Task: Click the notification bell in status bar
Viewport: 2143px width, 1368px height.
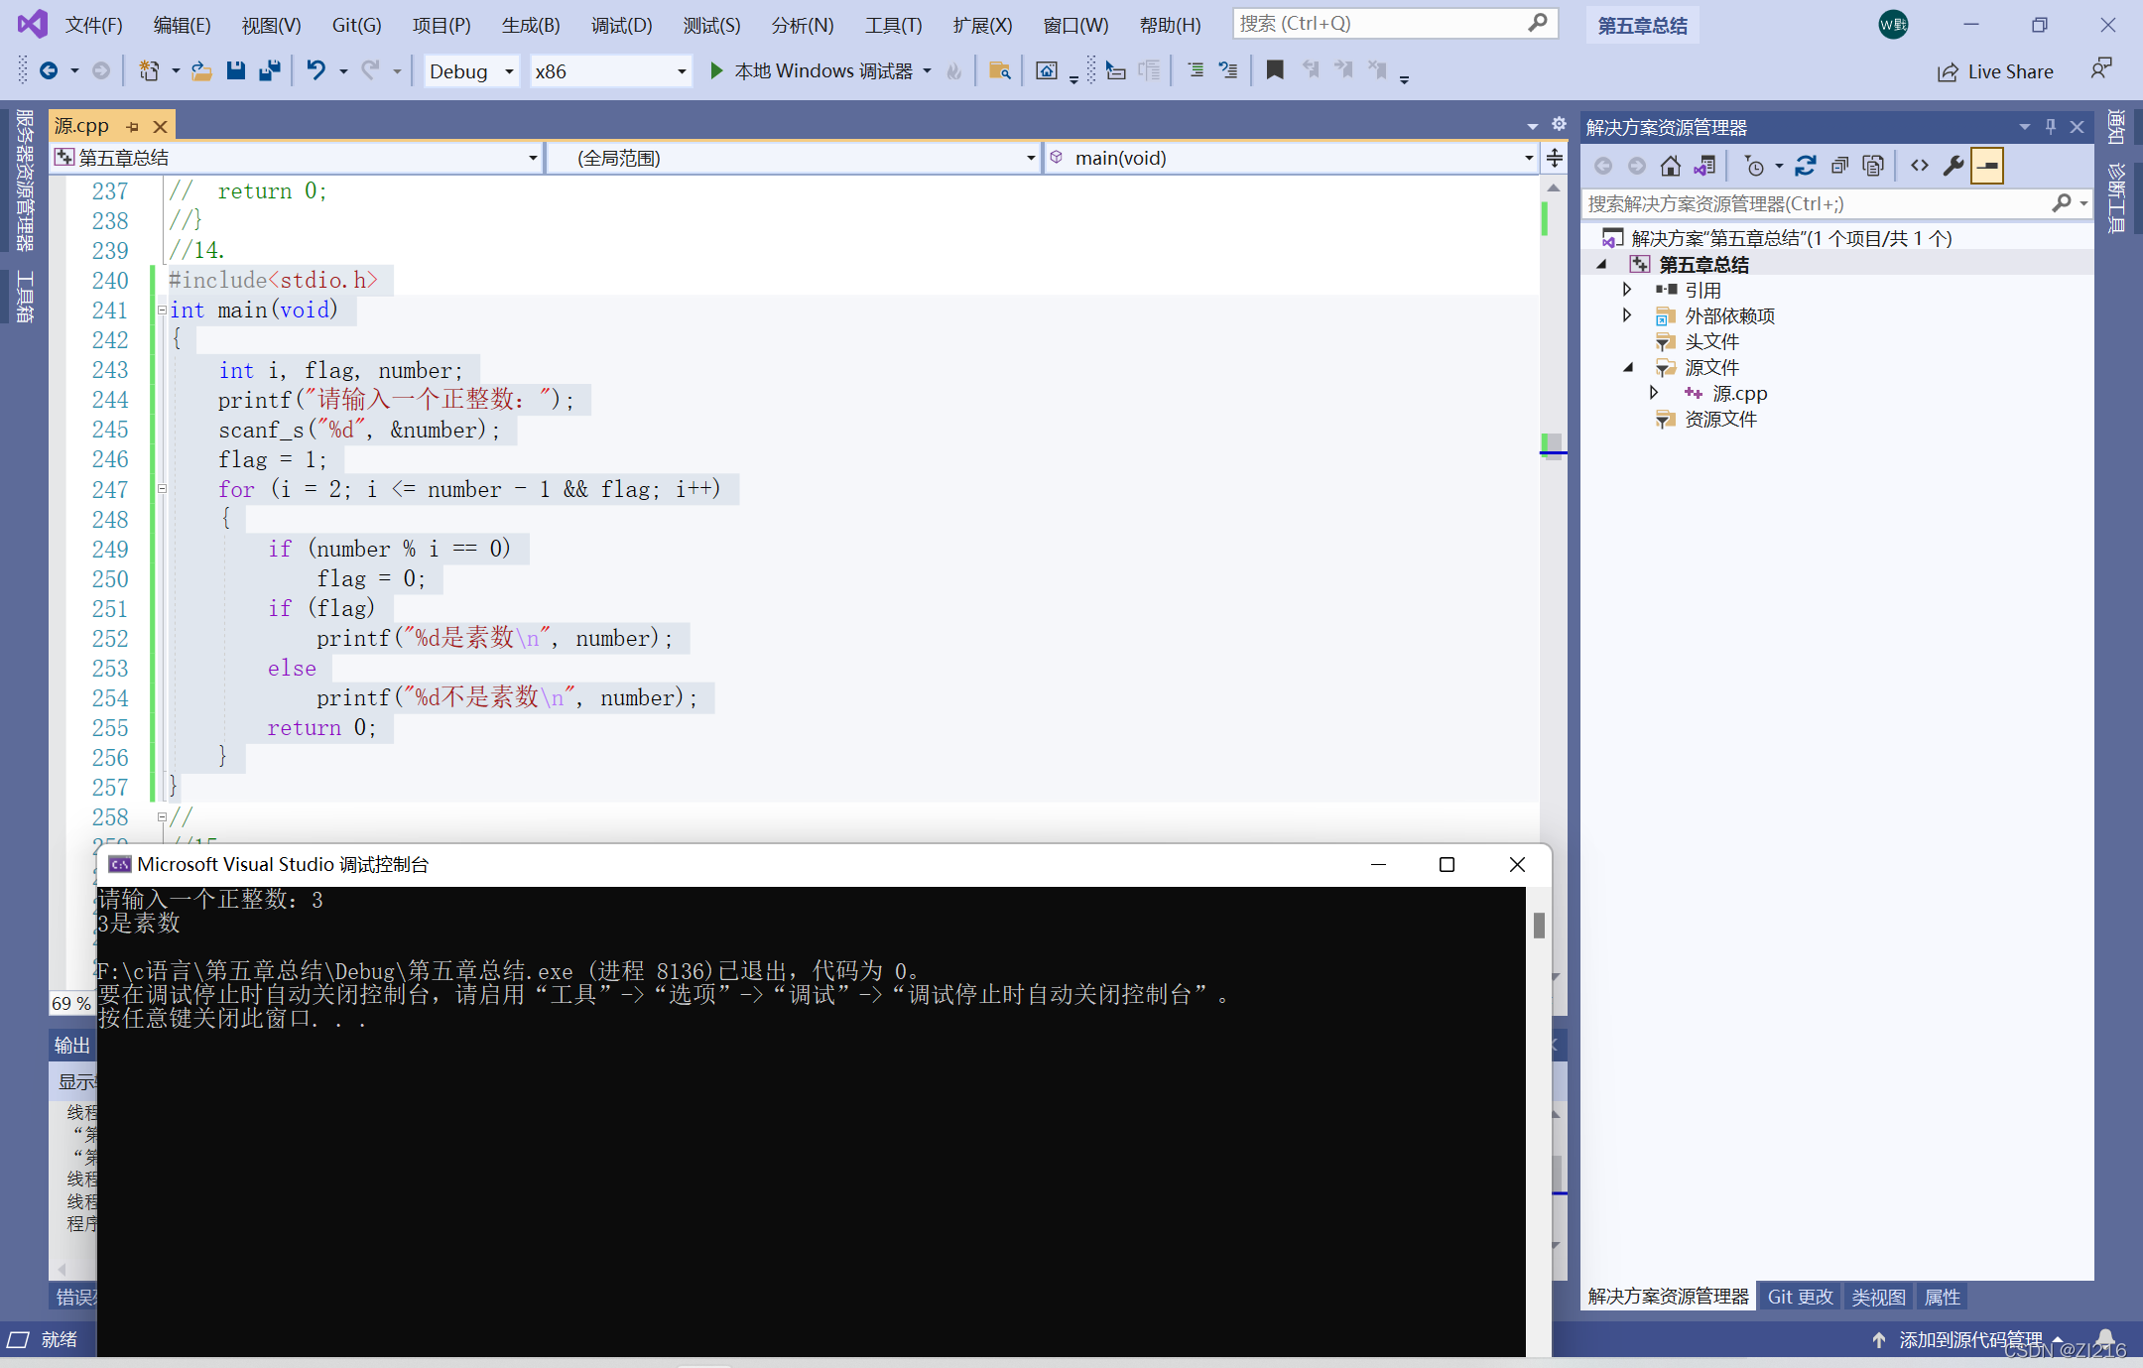Action: (2104, 1339)
